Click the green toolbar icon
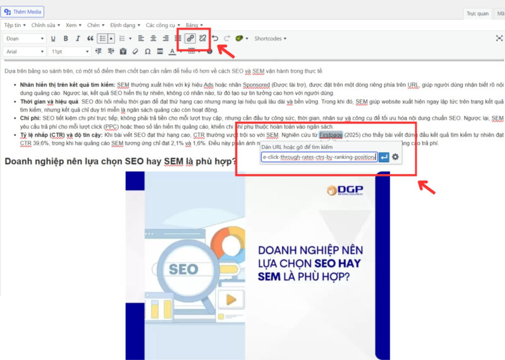The height and width of the screenshot is (360, 505). coord(239,38)
